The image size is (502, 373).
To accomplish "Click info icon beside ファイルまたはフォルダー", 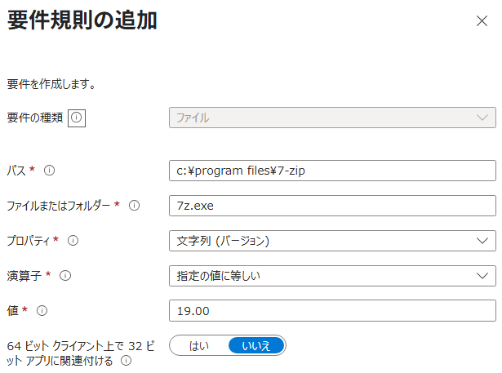I will coord(134,205).
